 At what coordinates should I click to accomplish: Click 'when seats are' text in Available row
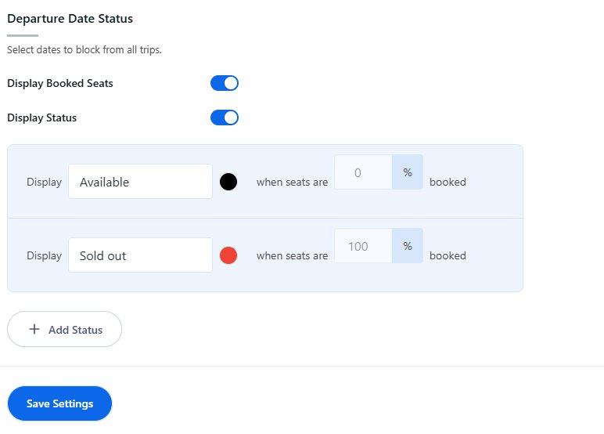click(x=292, y=182)
